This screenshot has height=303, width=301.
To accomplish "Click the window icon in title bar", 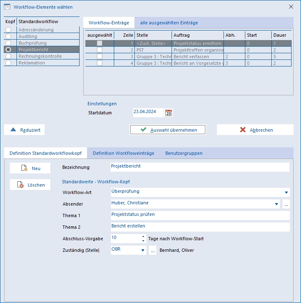I will click(x=7, y=7).
